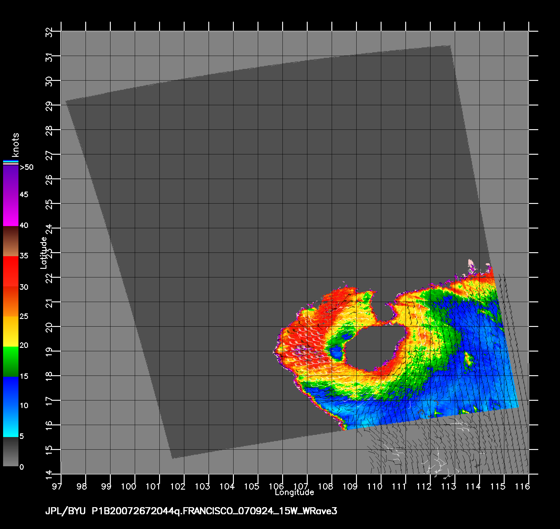Click the 'P1B20072672044q.FRANCISCO_070924_15W_WRave3' filename text
The width and height of the screenshot is (560, 529).
pyautogui.click(x=214, y=511)
